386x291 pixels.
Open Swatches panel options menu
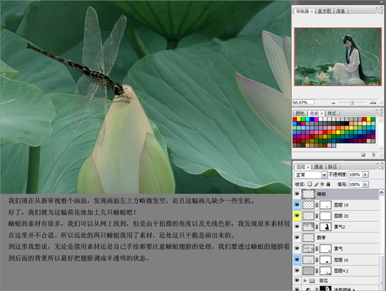tap(381, 114)
